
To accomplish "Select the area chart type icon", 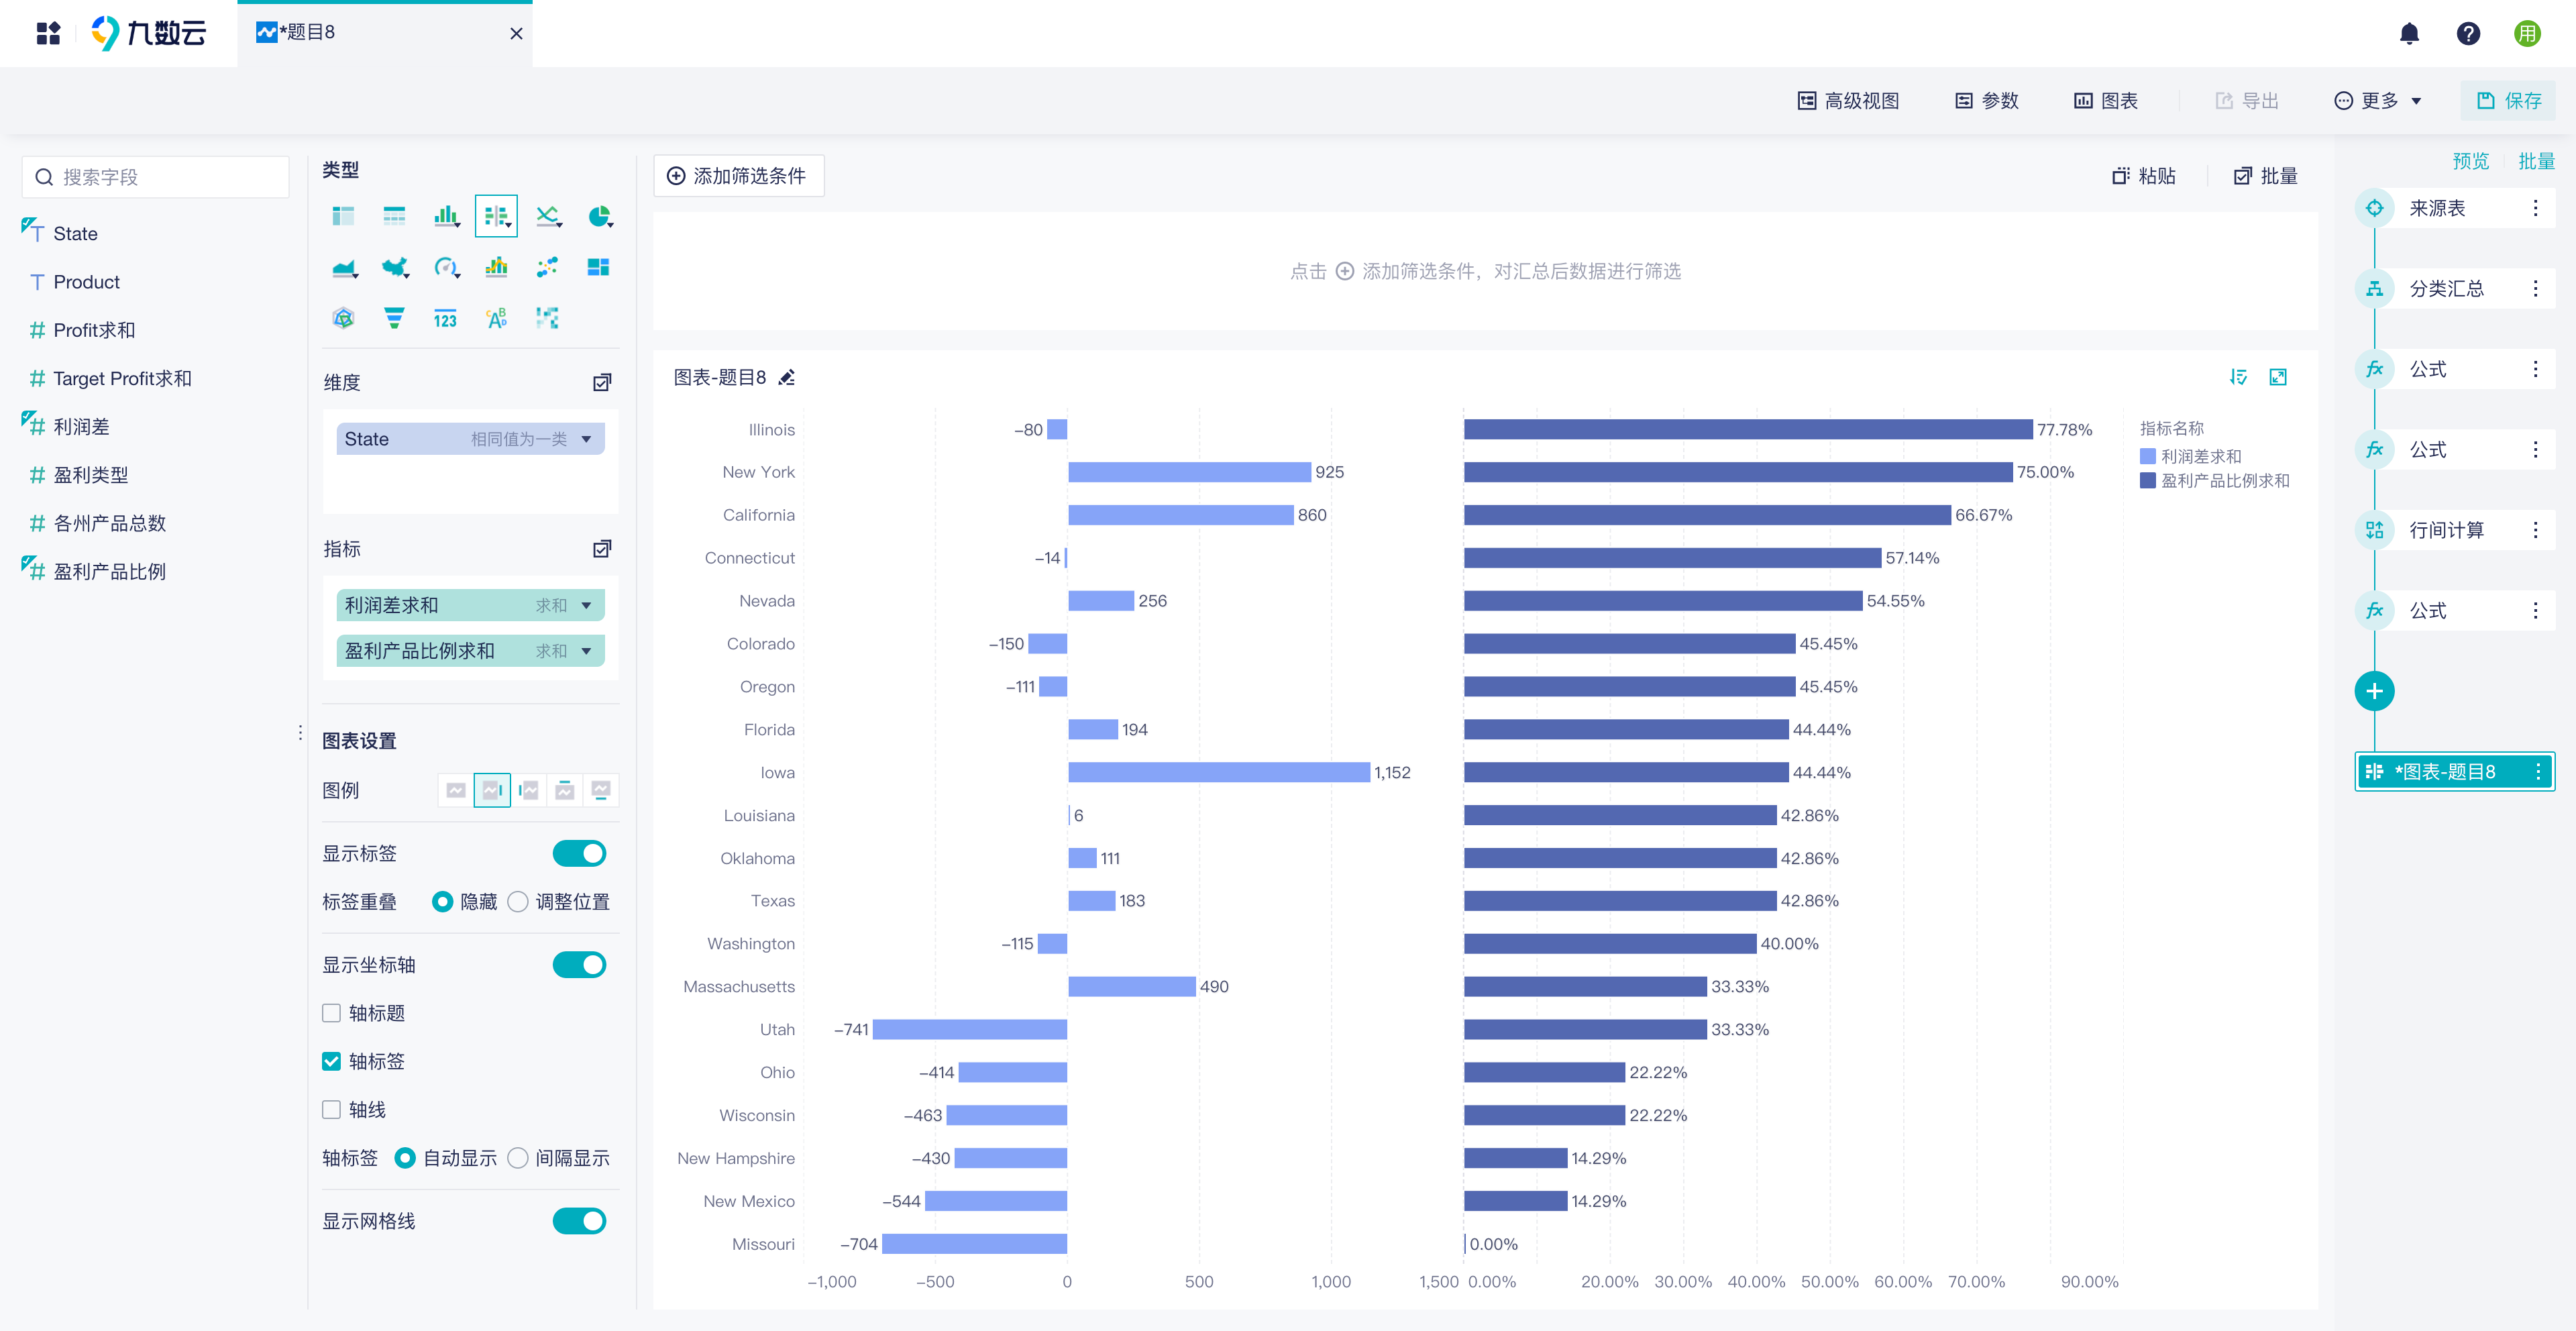I will tap(344, 267).
